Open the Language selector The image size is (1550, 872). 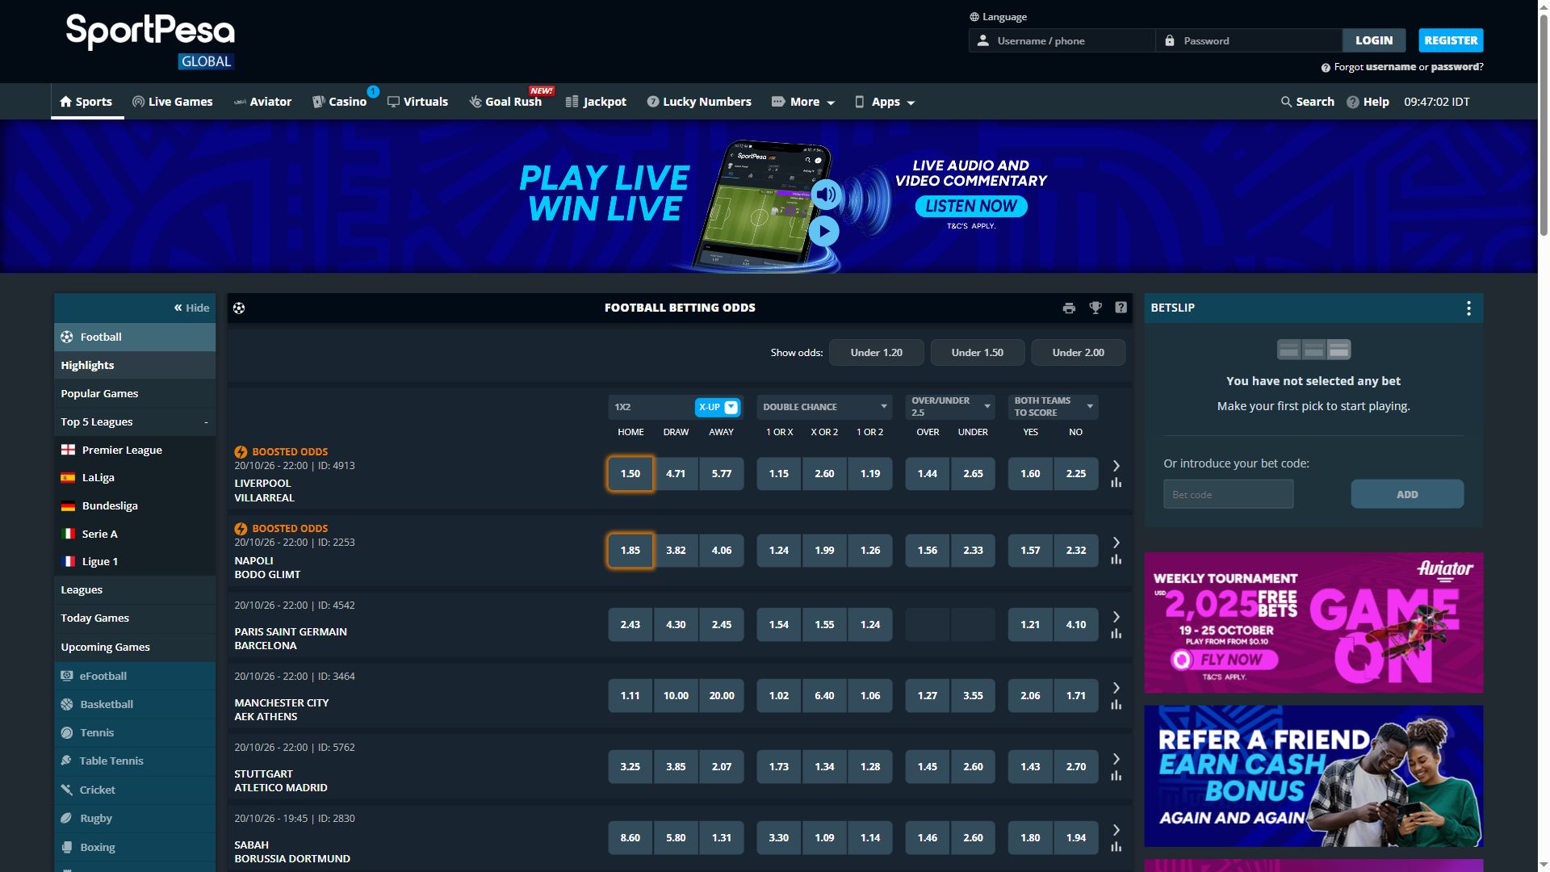[998, 17]
